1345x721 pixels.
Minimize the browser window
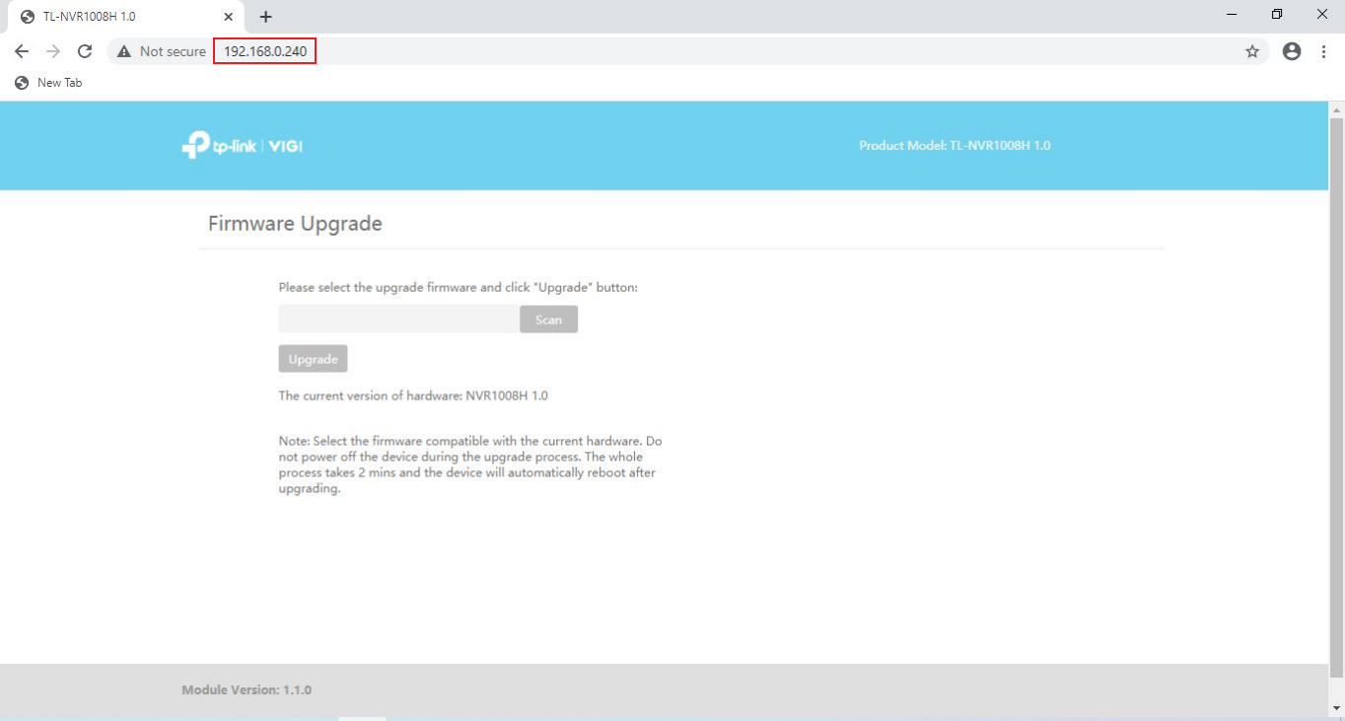click(x=1233, y=15)
